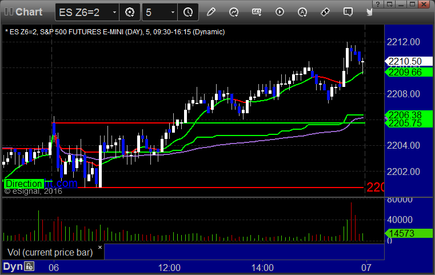Select the 2205.75 green price marker
The width and height of the screenshot is (435, 275).
[x=408, y=123]
